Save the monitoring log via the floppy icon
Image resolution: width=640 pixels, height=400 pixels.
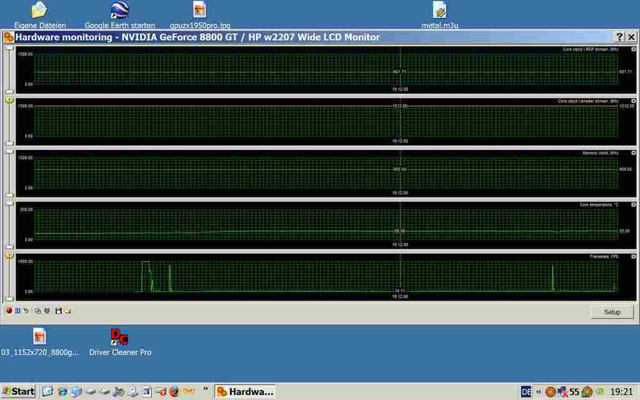coord(58,311)
